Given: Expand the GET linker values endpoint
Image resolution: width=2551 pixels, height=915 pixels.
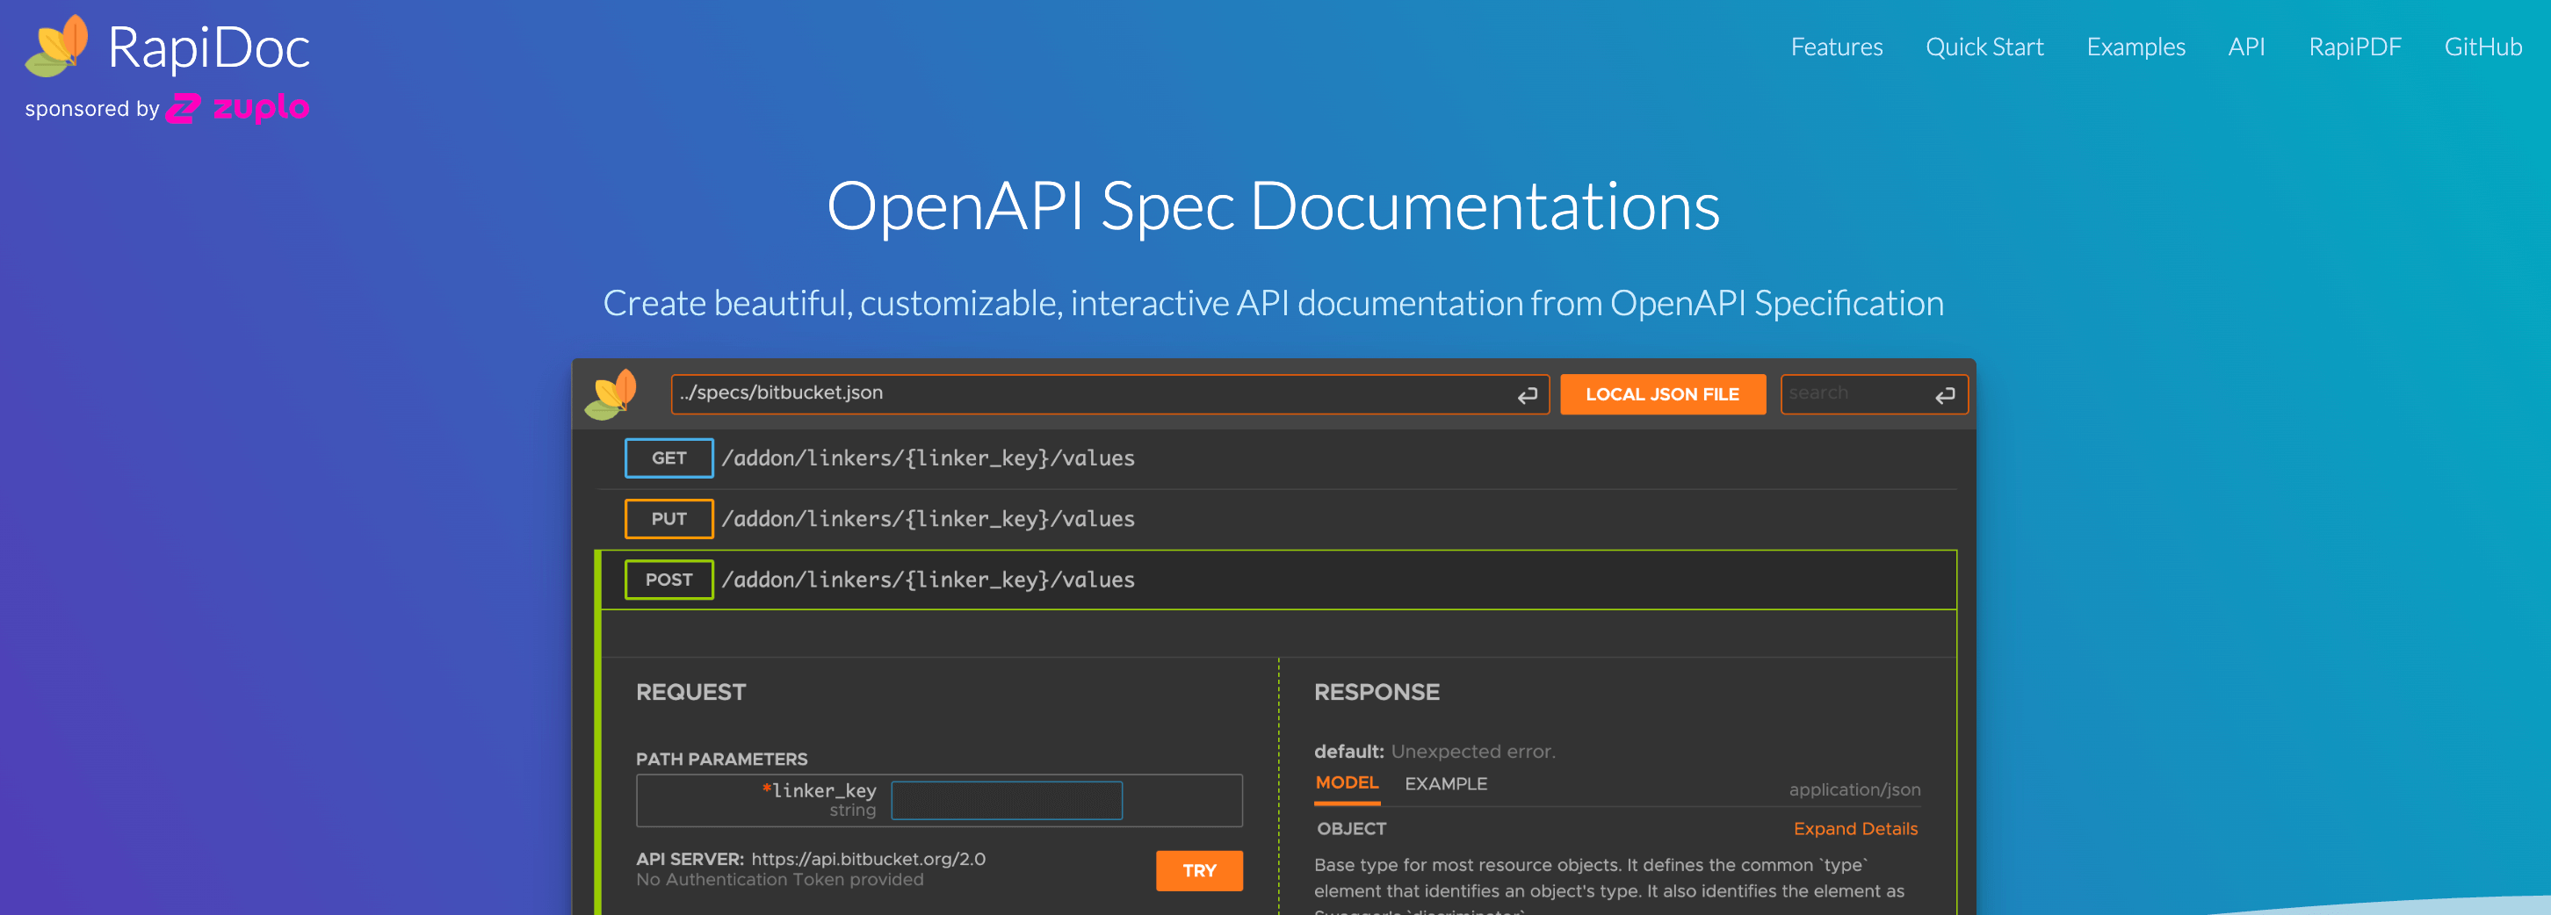Looking at the screenshot, I should point(1276,457).
